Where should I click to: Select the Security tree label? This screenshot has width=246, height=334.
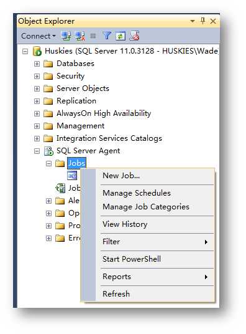pos(71,76)
